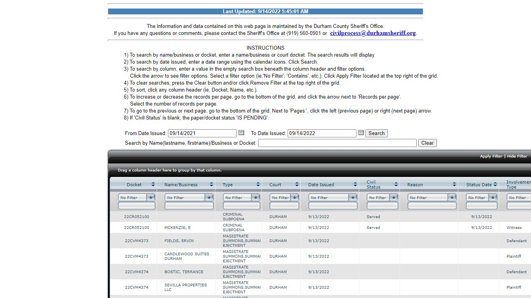Open the Docket column filter dropdown
Screen dimensions: 531x298
coord(151,198)
